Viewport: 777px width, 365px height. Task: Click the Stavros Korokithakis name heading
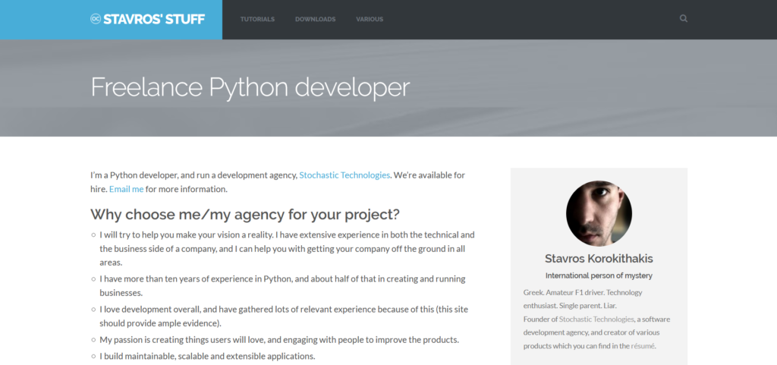[599, 259]
